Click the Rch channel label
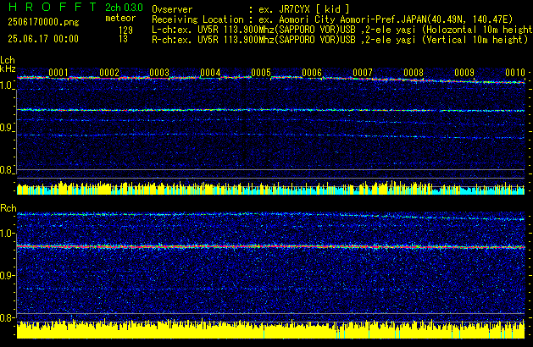 coord(8,208)
